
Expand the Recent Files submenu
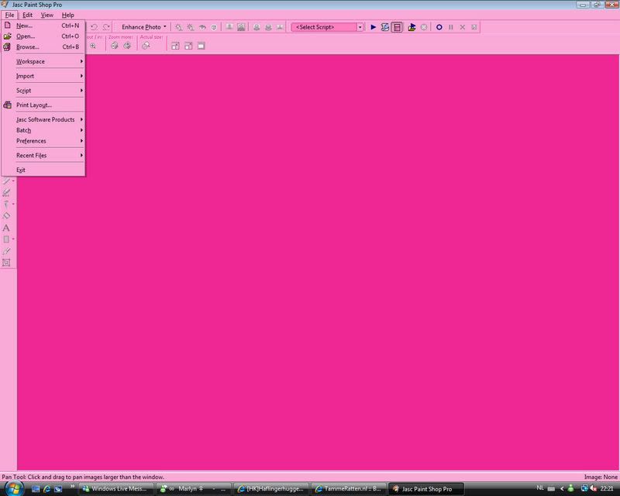[43, 156]
